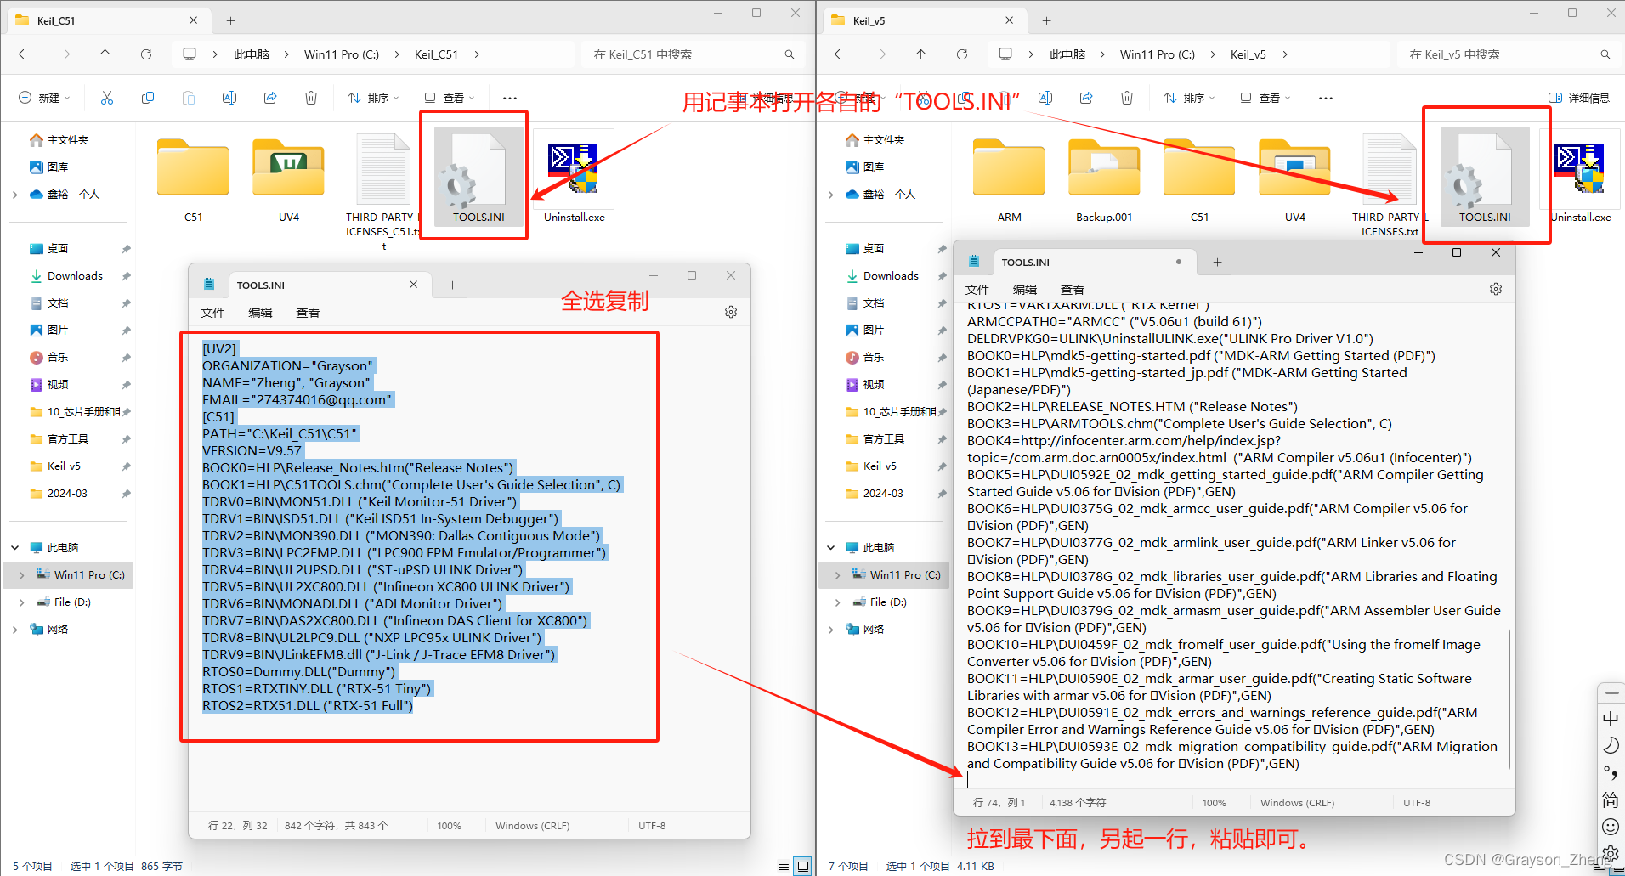This screenshot has height=876, width=1625.
Task: Click zoom 100% in left Notepad status bar
Action: pos(449,826)
